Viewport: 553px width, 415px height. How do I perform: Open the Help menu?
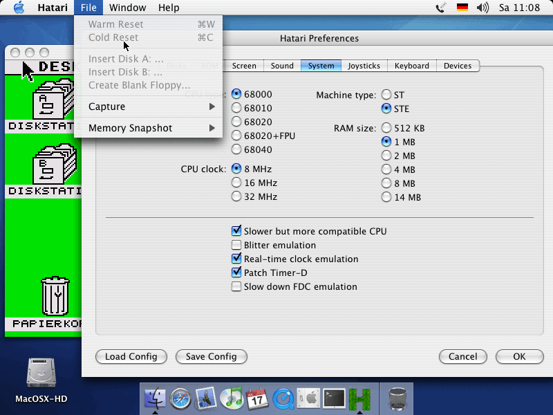[x=169, y=8]
